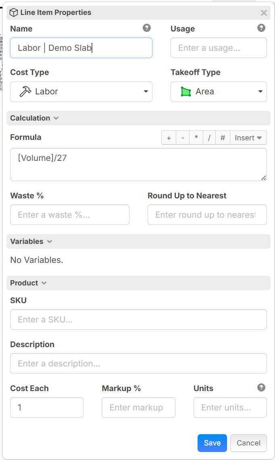The width and height of the screenshot is (275, 460).
Task: Collapse the Calculation section
Action: (x=34, y=118)
